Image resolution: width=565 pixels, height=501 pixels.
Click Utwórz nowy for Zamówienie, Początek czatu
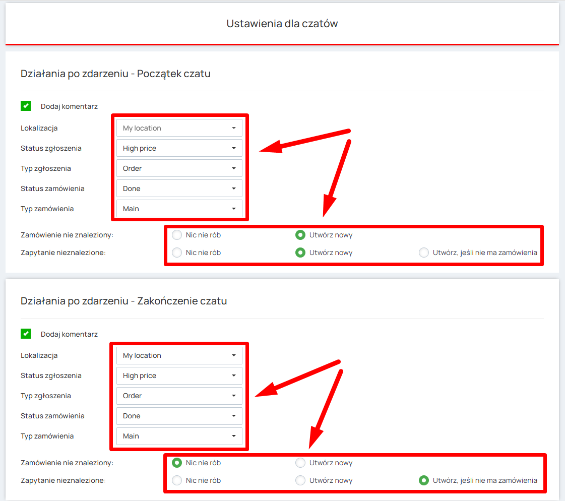[300, 235]
